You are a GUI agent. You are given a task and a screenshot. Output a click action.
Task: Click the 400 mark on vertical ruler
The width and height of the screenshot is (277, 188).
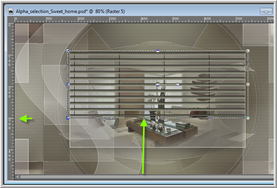click(9, 156)
